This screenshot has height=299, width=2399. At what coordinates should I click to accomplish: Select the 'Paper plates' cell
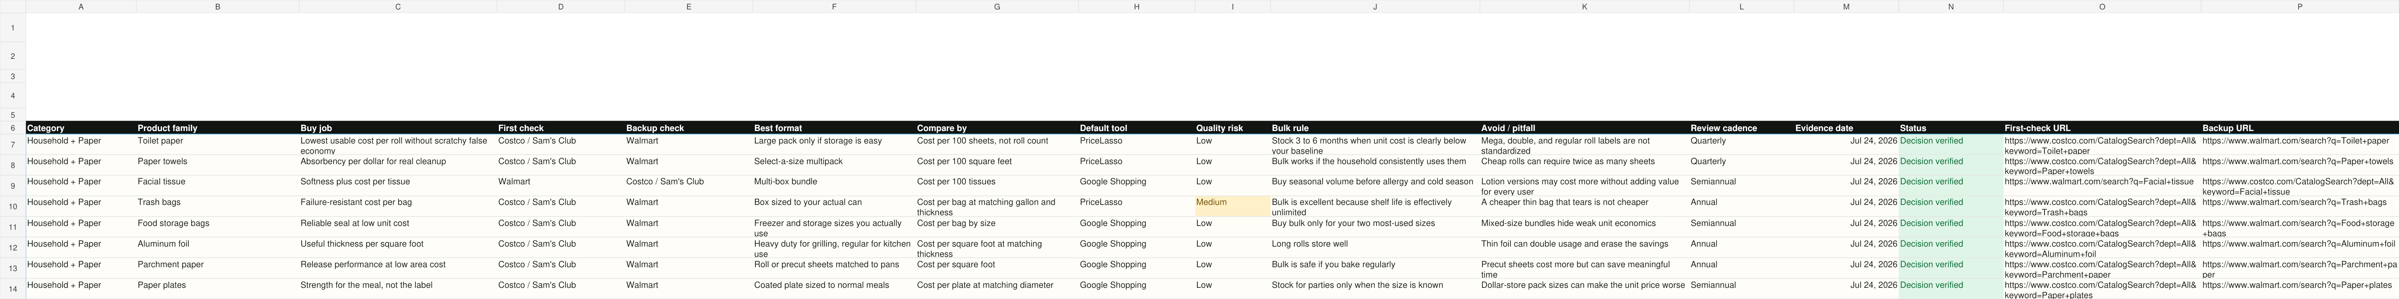[217, 289]
